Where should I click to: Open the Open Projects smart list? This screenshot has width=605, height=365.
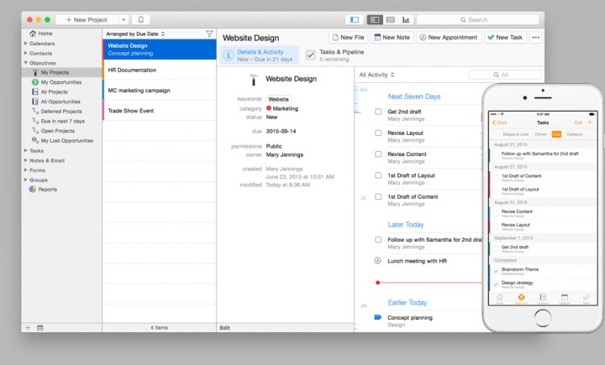click(x=57, y=131)
